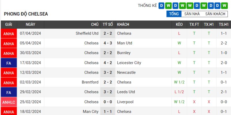The image size is (231, 115).
Task: Switch to the Sân Khách tab
Action: coord(215,14)
